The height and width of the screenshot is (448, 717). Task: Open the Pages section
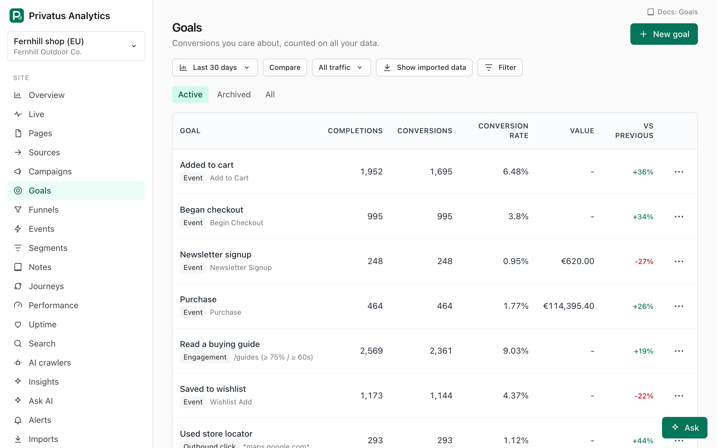coord(76,133)
